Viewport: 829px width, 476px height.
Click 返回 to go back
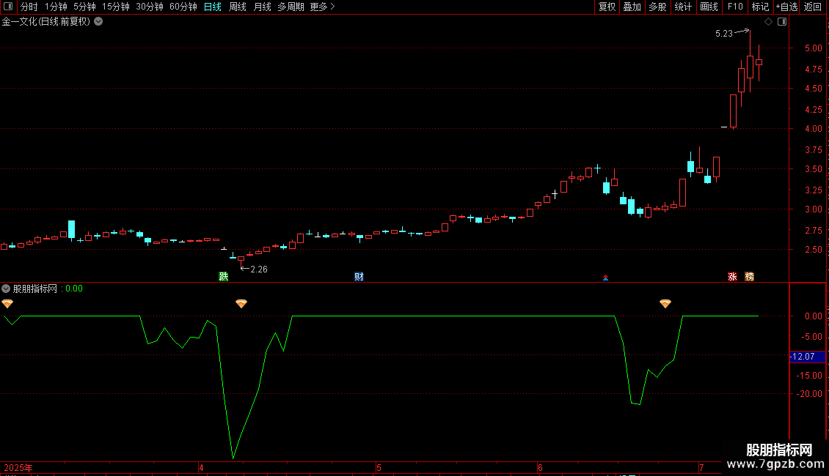tap(813, 7)
